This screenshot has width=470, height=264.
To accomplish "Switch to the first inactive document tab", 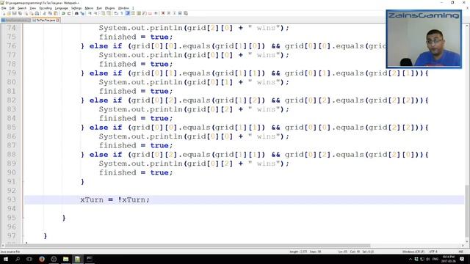I will click(15, 20).
